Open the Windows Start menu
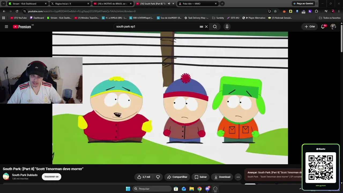Image resolution: width=343 pixels, height=193 pixels. pyautogui.click(x=128, y=189)
